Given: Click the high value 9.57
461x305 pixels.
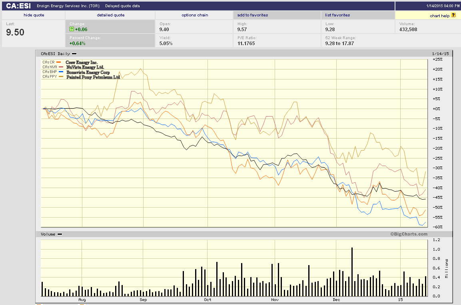Looking at the screenshot, I should click(242, 30).
